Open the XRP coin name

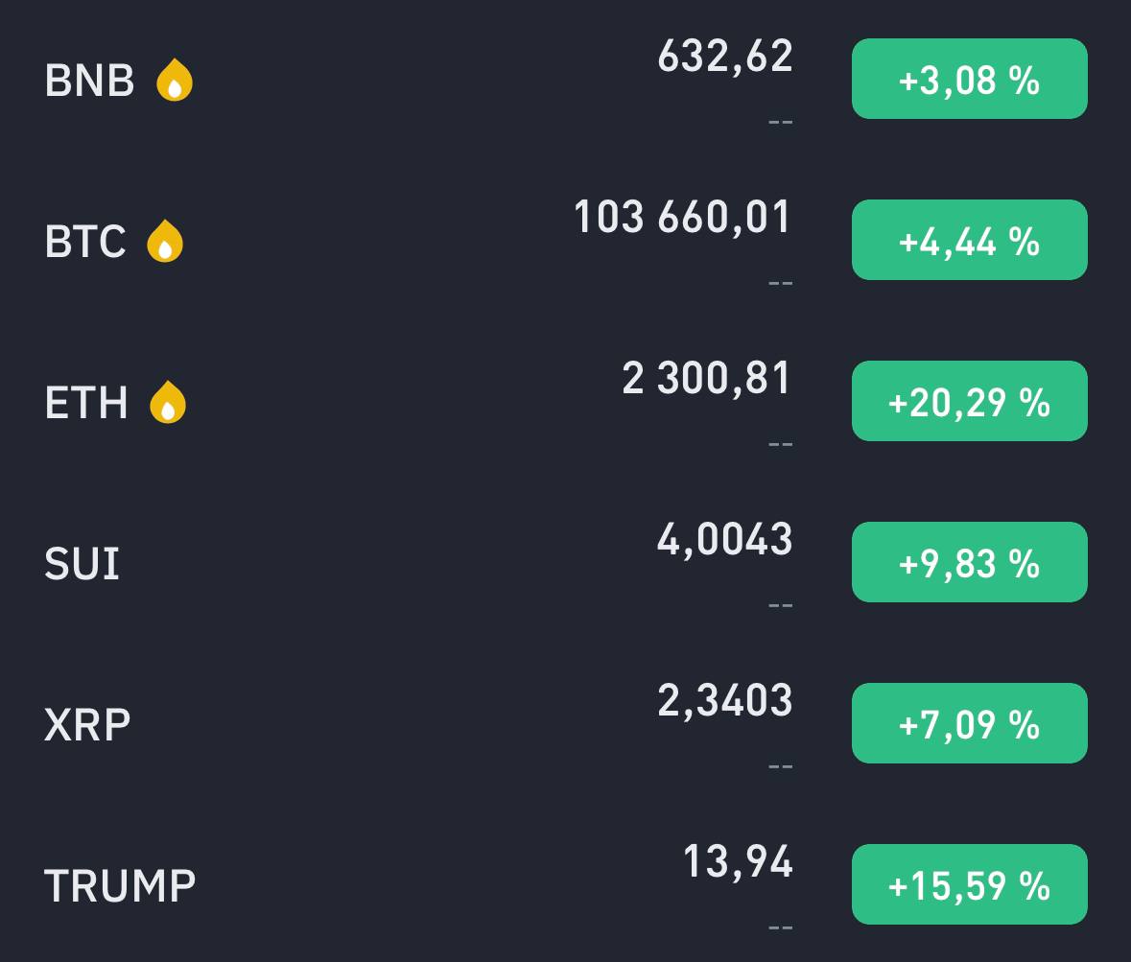tap(87, 725)
